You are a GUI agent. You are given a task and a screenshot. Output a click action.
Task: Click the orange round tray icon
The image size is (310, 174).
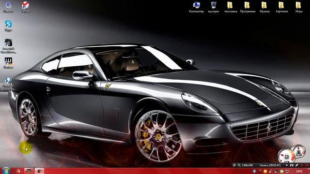[x=265, y=171]
